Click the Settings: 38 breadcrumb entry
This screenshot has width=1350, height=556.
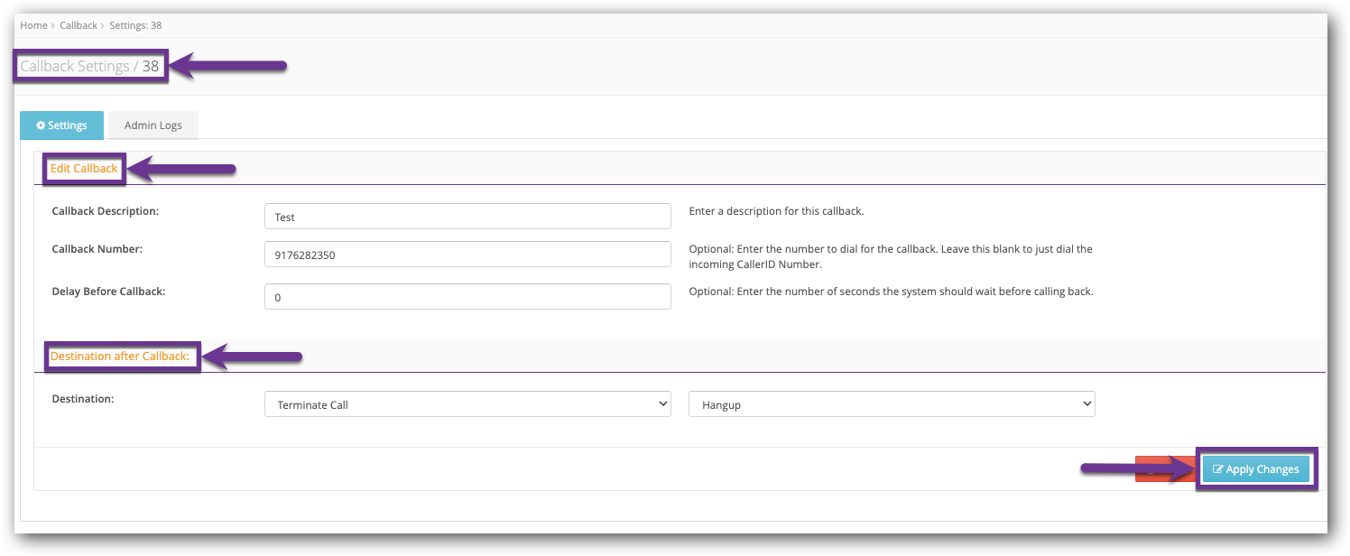(x=135, y=25)
